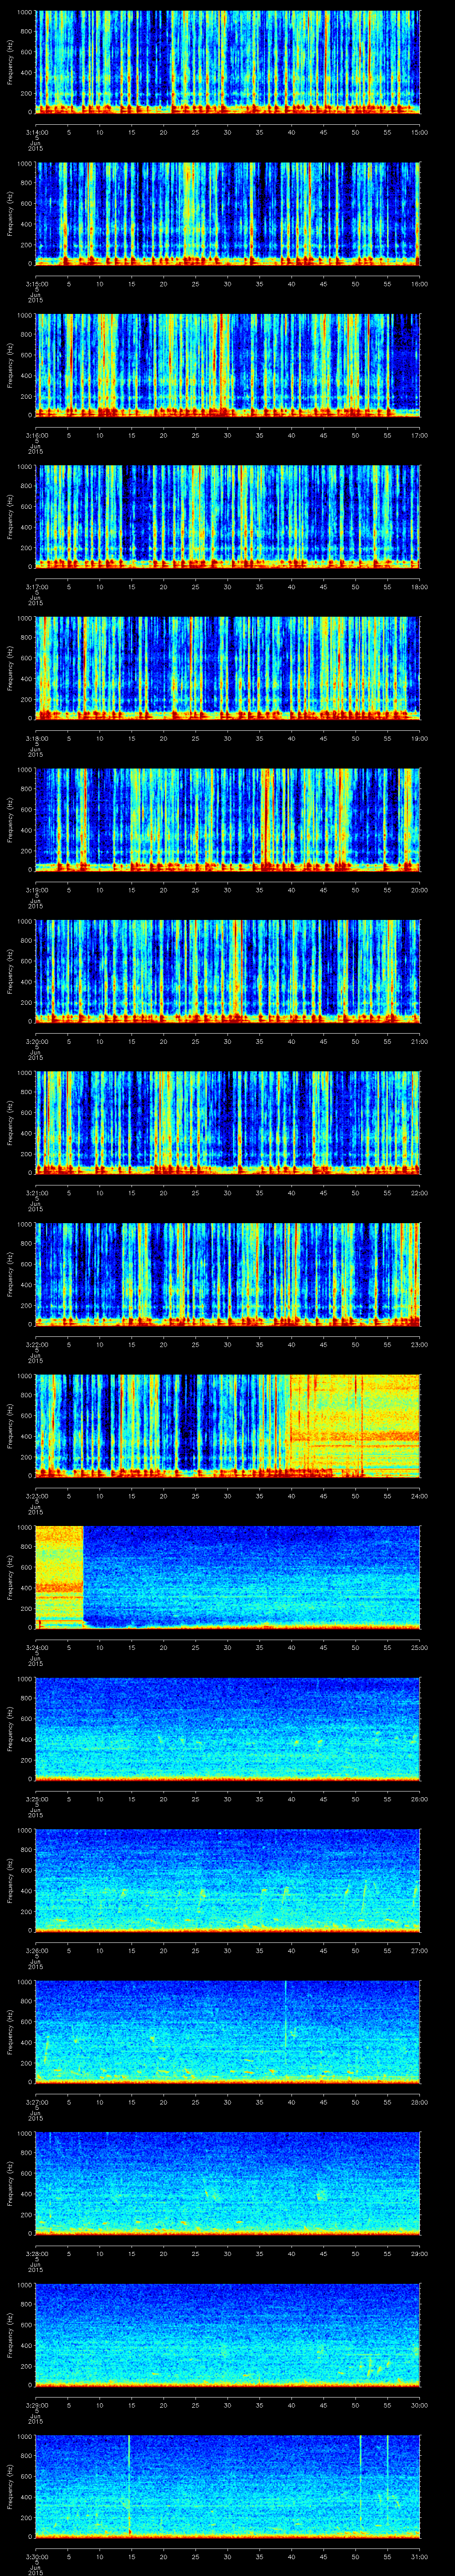Click the 24:00 end time label

pos(419,1496)
